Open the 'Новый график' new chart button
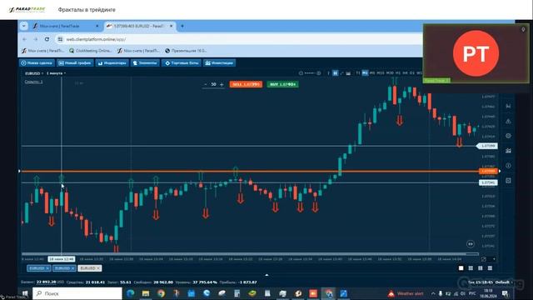 pyautogui.click(x=75, y=63)
